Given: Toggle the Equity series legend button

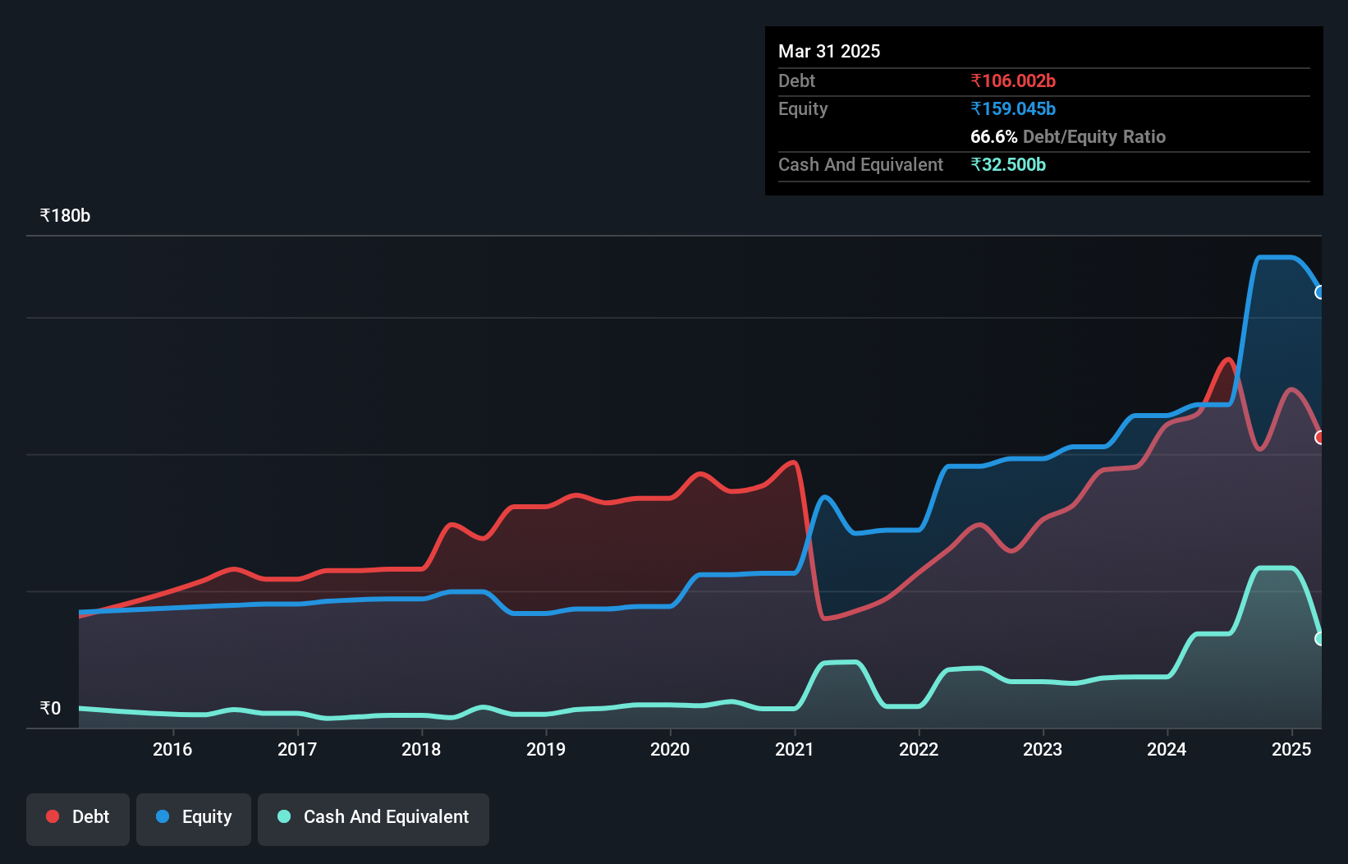Looking at the screenshot, I should [x=194, y=819].
